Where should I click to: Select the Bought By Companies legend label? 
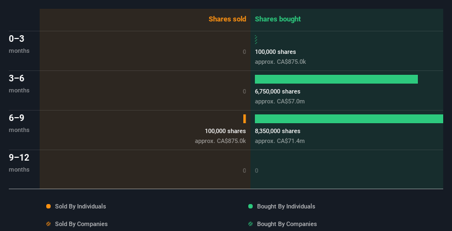click(287, 224)
